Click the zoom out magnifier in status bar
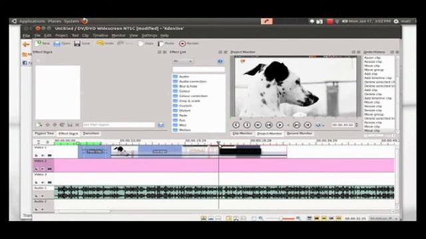Image resolution: width=426 pixels, height=239 pixels. coord(260,218)
